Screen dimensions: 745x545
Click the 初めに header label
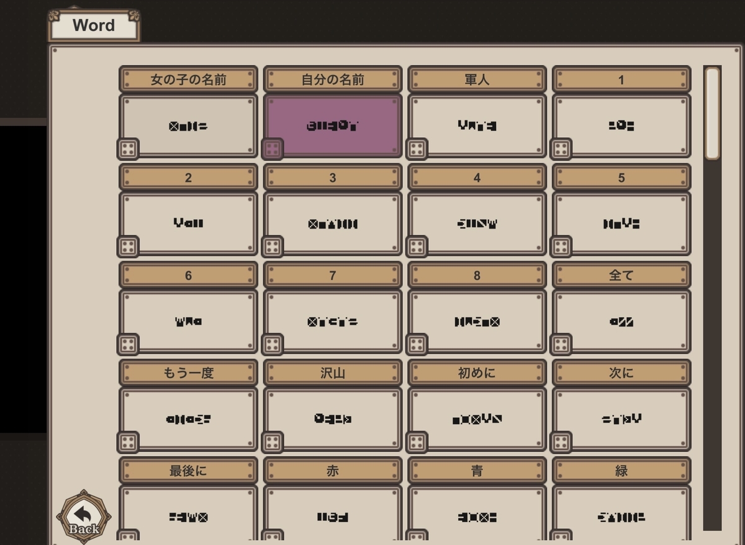pyautogui.click(x=477, y=373)
